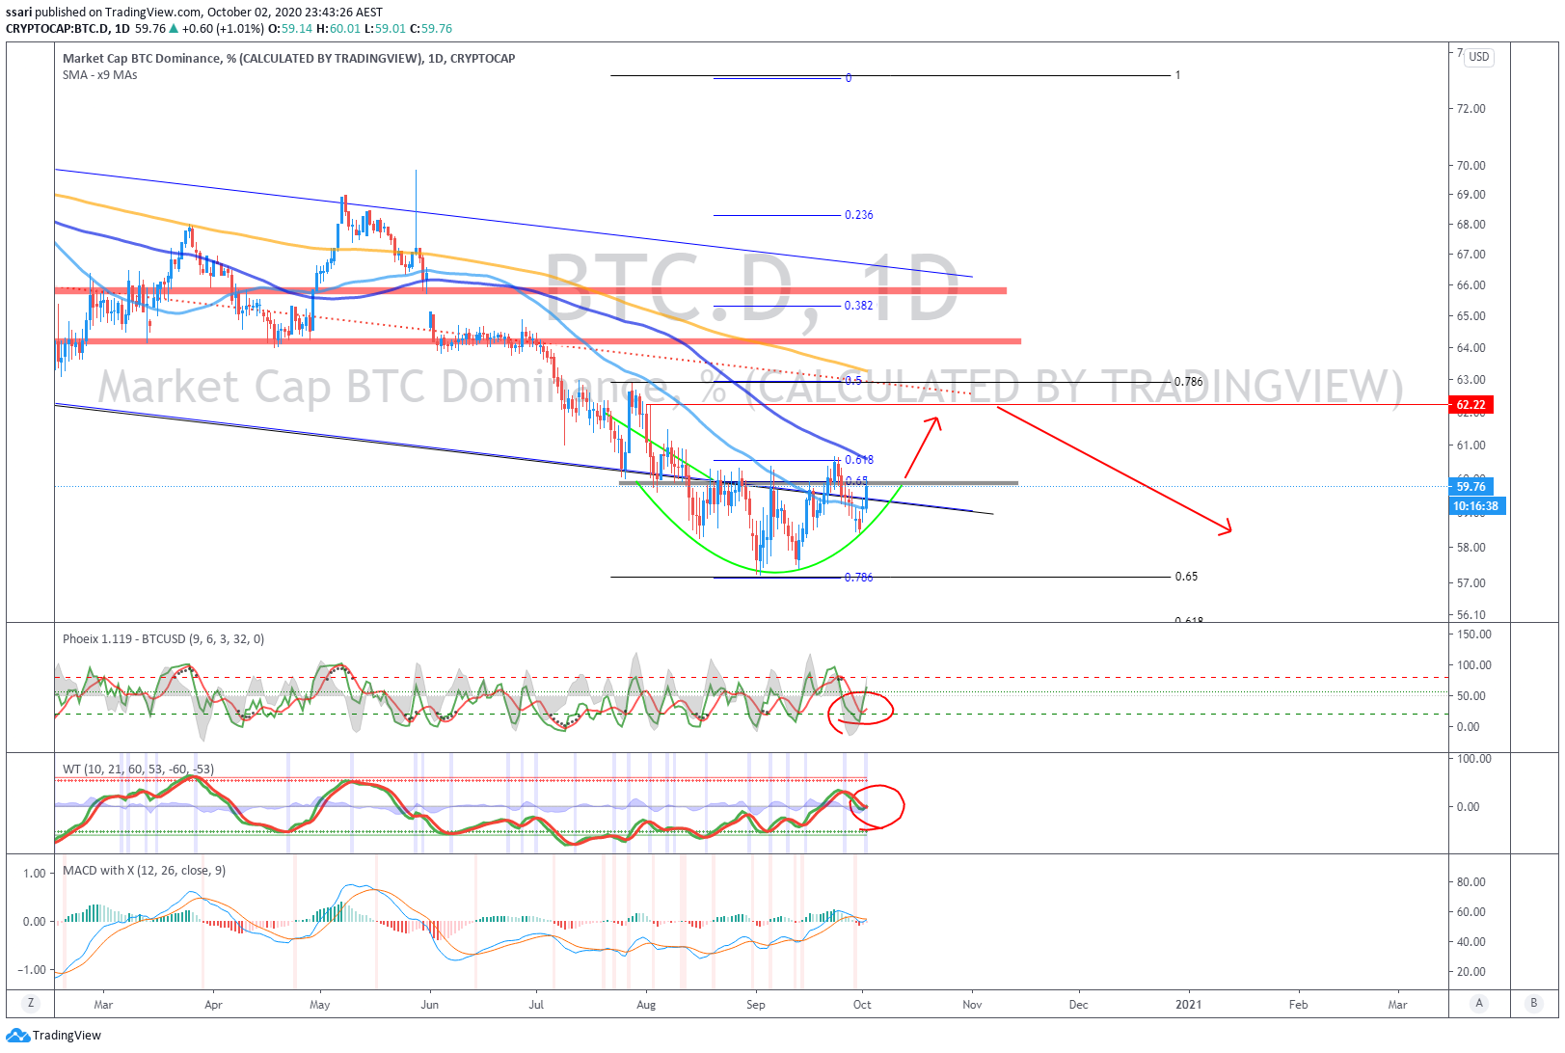Click the 'Phoeix 1.119 - BTCUSD' indicator title

[163, 639]
